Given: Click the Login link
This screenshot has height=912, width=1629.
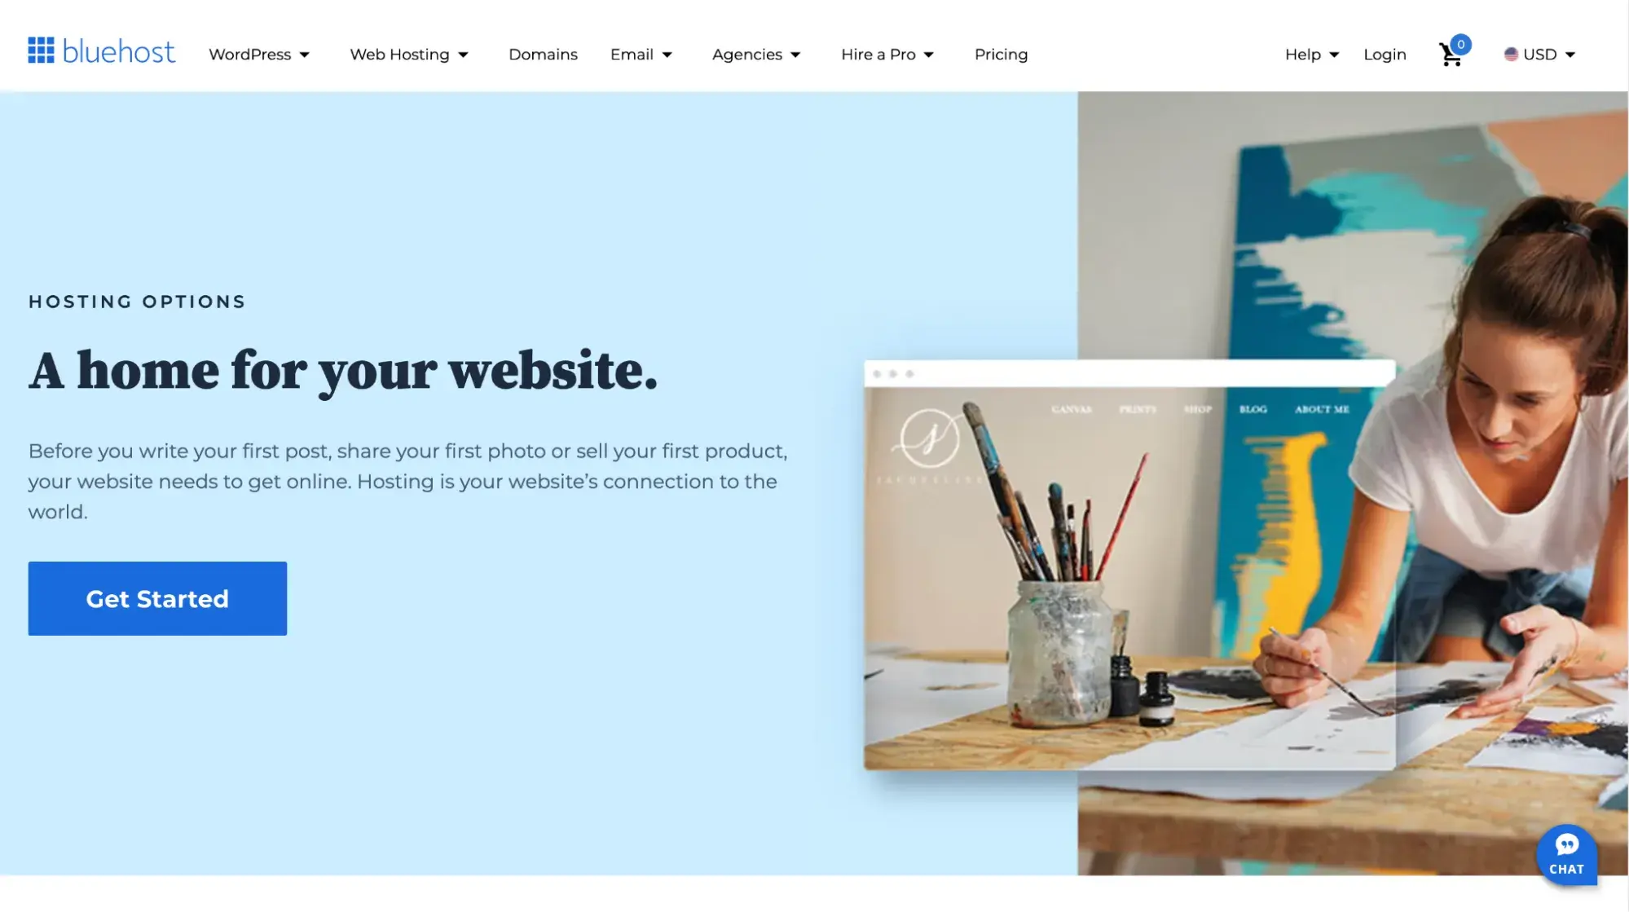Looking at the screenshot, I should 1385,54.
